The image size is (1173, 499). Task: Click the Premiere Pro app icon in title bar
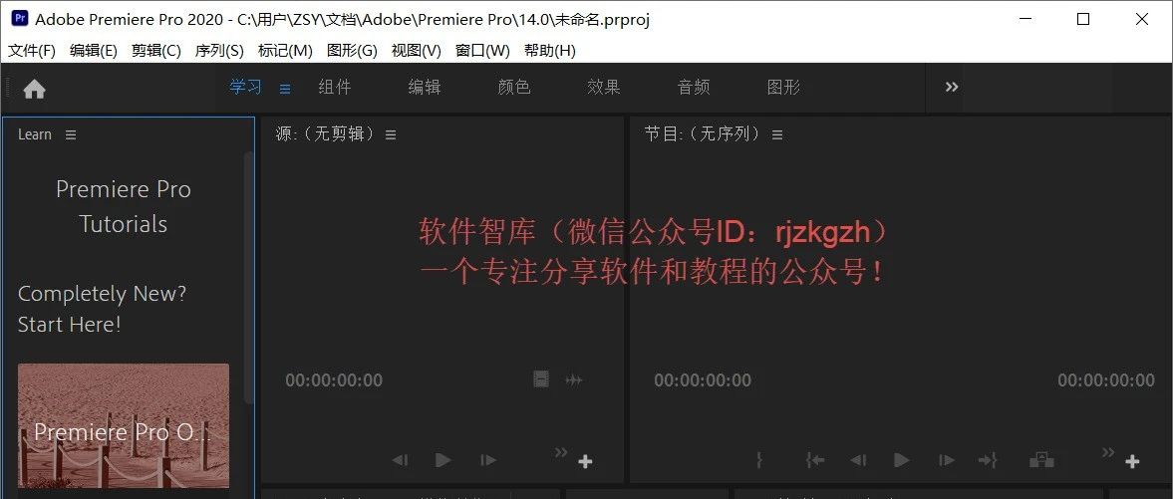[x=20, y=19]
